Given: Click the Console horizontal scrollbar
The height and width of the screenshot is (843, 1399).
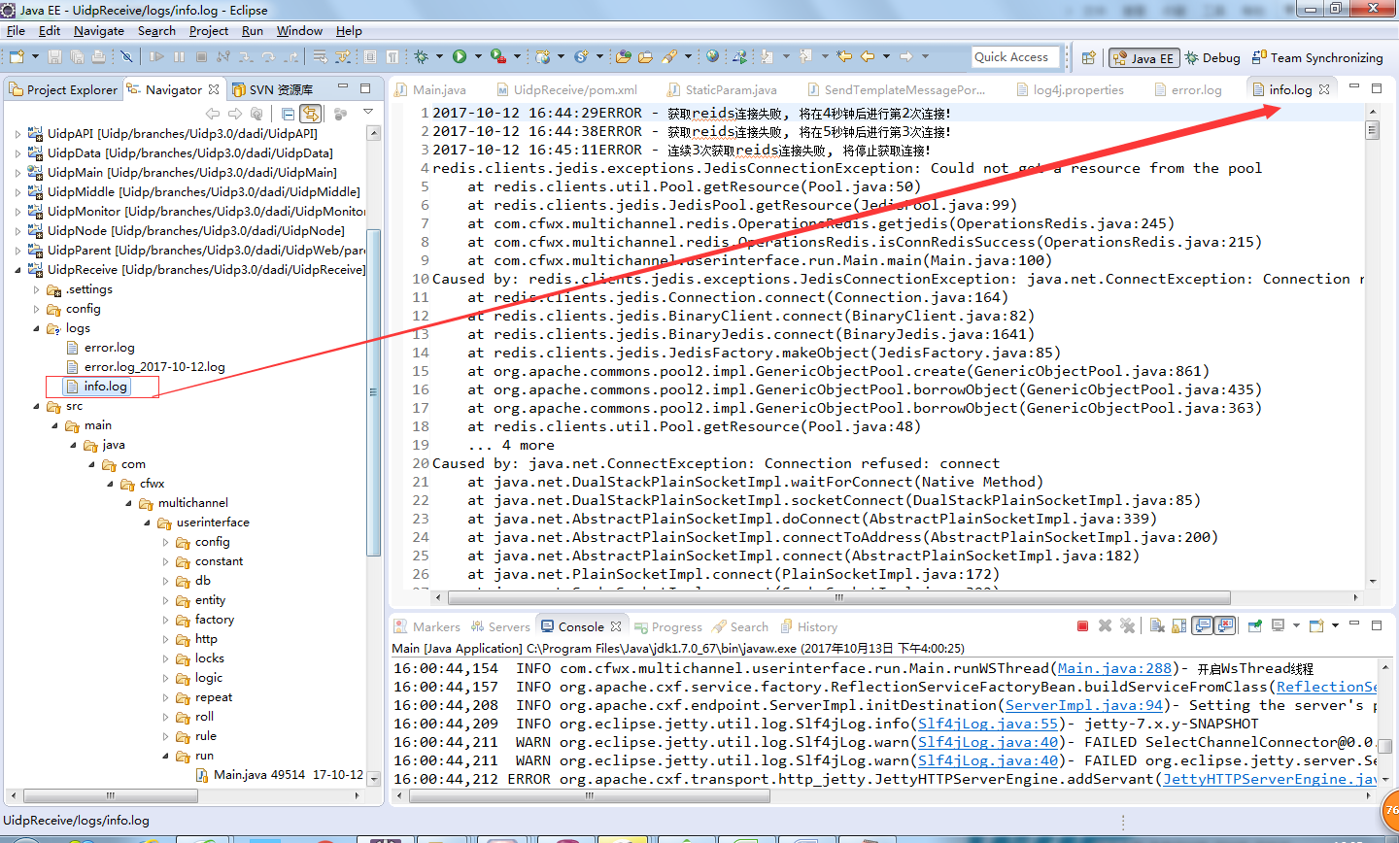Looking at the screenshot, I should 589,795.
